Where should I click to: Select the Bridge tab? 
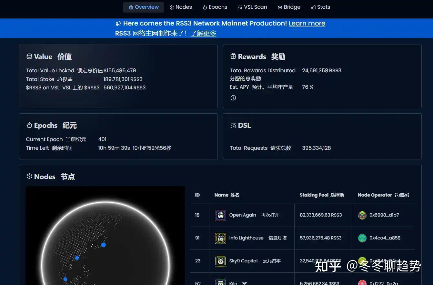click(x=289, y=7)
